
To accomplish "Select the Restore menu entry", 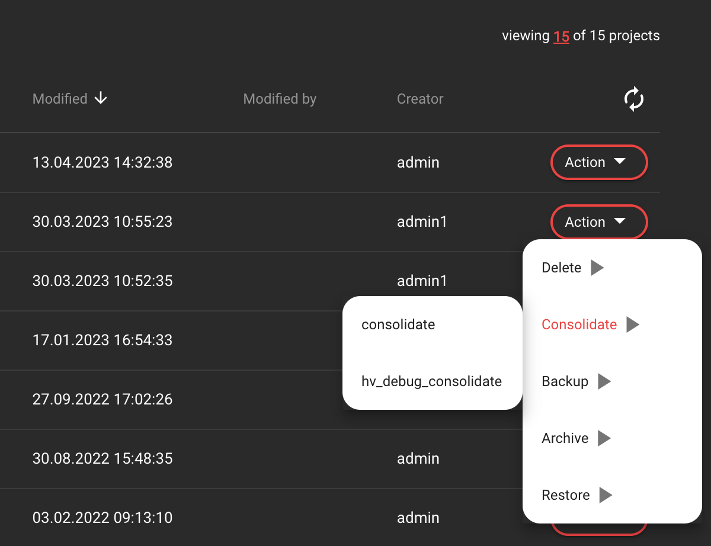I will coord(565,495).
